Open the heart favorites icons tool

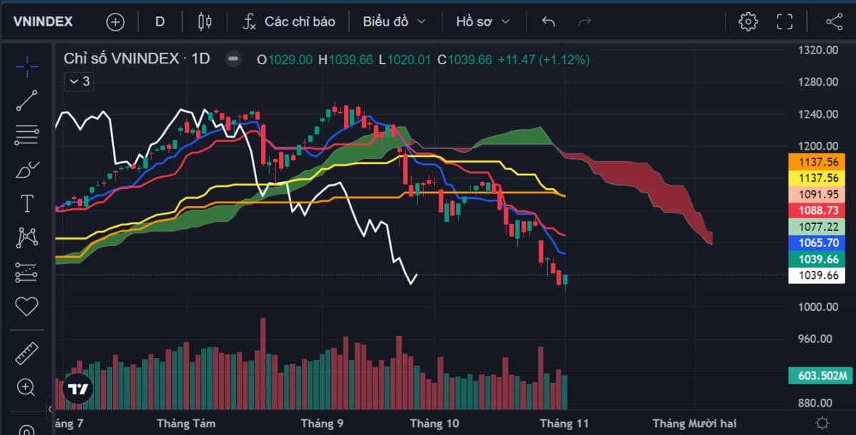coord(26,307)
